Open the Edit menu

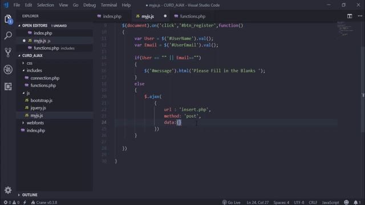pos(29,5)
